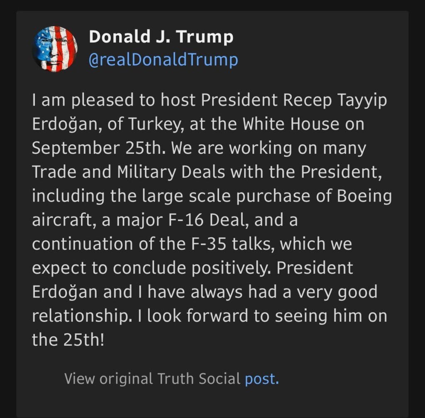Click the "View original Truth Social" label
425x418 pixels.
point(152,379)
